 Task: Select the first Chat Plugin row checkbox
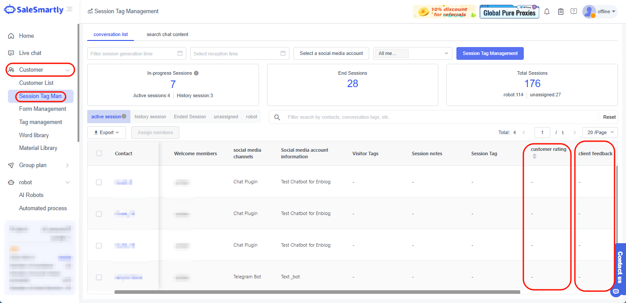point(99,182)
